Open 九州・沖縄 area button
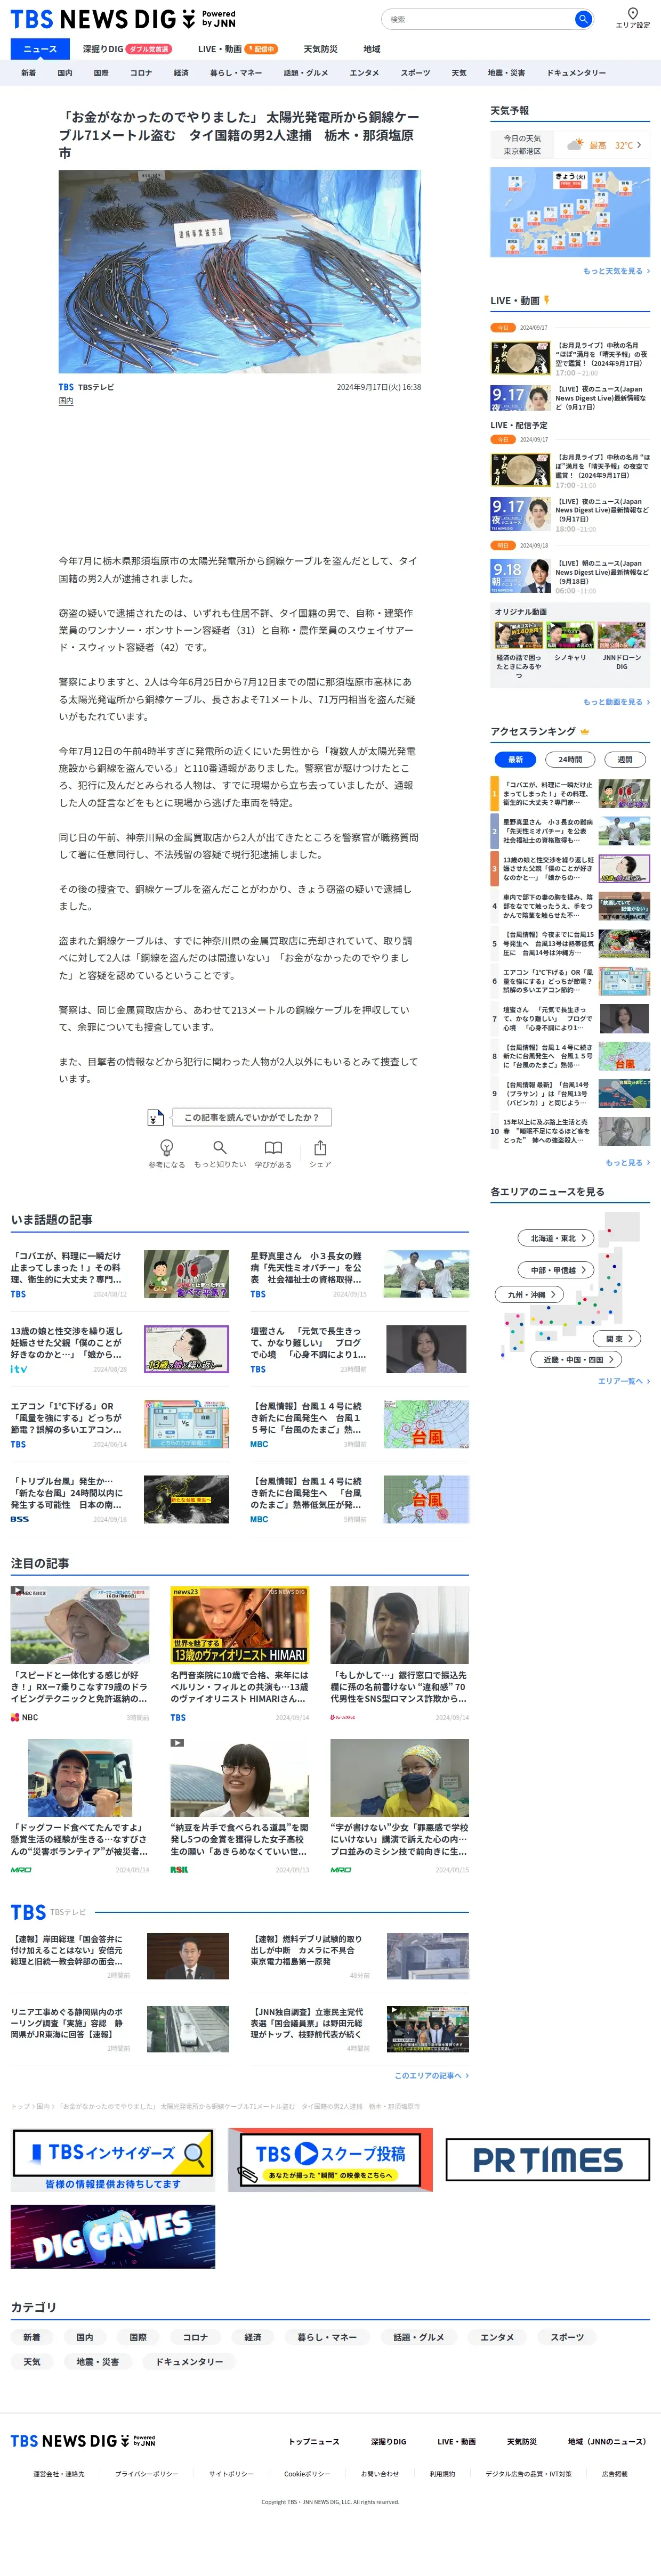 pos(530,1294)
